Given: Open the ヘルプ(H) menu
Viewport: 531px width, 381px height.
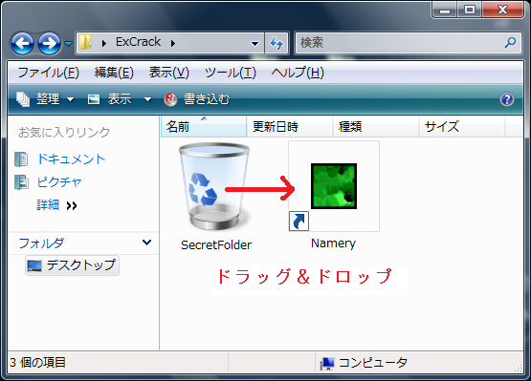Looking at the screenshot, I should click(298, 73).
